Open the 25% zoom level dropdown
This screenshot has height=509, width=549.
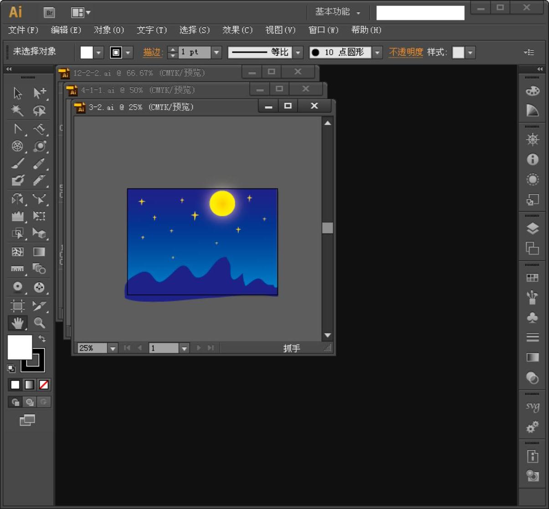pyautogui.click(x=113, y=348)
